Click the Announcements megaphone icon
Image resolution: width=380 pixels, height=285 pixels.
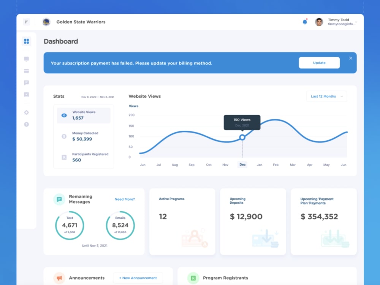click(59, 278)
